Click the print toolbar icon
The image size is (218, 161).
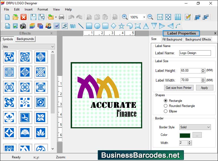(x=62, y=17)
